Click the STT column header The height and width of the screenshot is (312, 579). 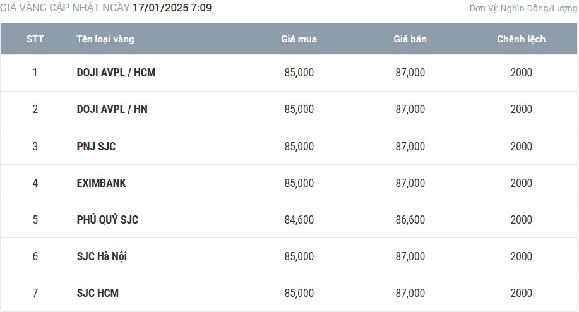(35, 39)
